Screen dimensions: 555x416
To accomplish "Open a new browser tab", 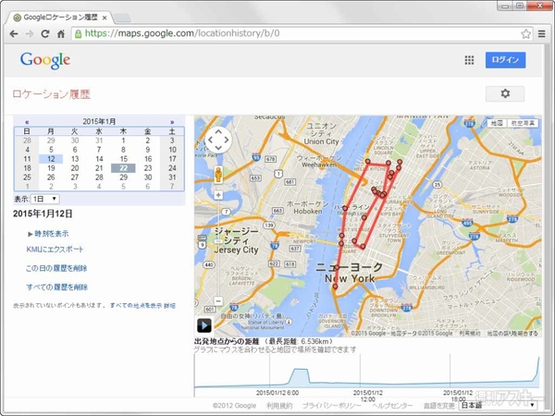I will tap(122, 18).
